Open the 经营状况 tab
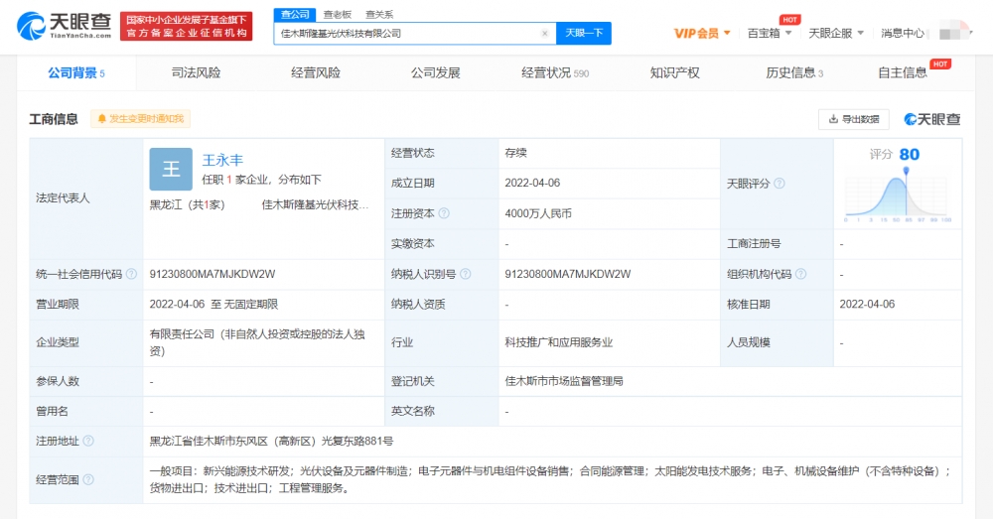Image resolution: width=993 pixels, height=519 pixels. click(555, 72)
